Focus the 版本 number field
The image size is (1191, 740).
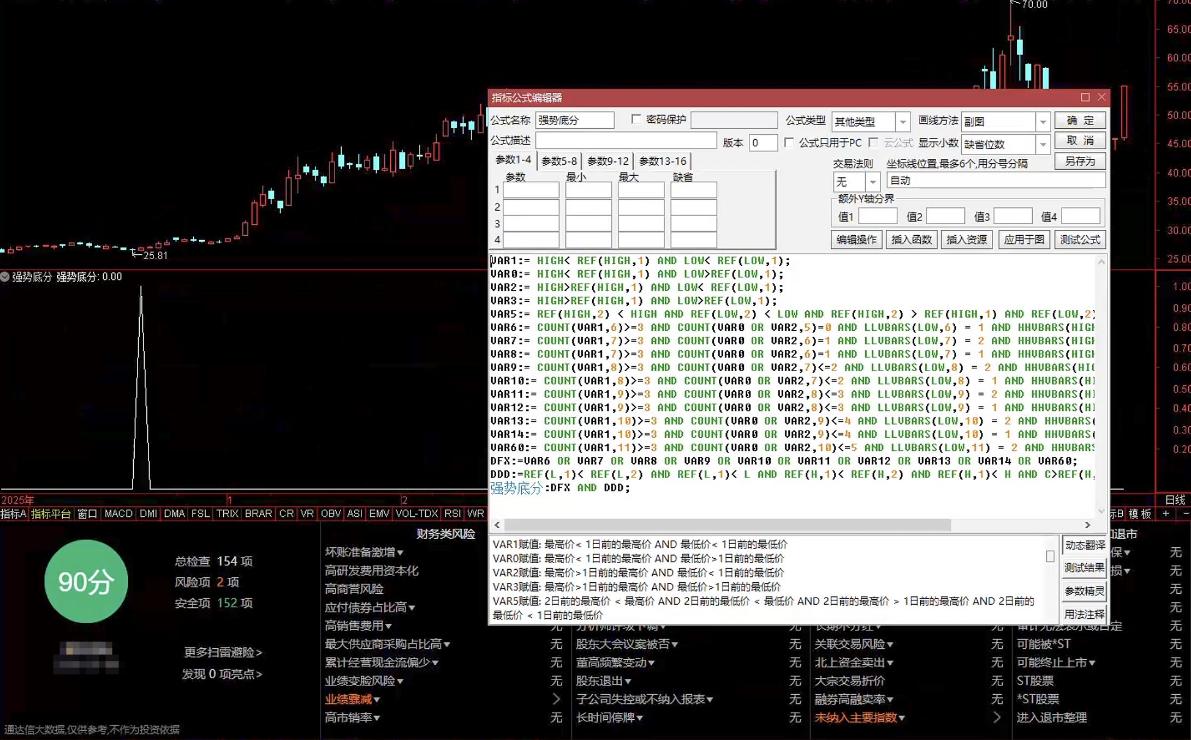(x=763, y=143)
